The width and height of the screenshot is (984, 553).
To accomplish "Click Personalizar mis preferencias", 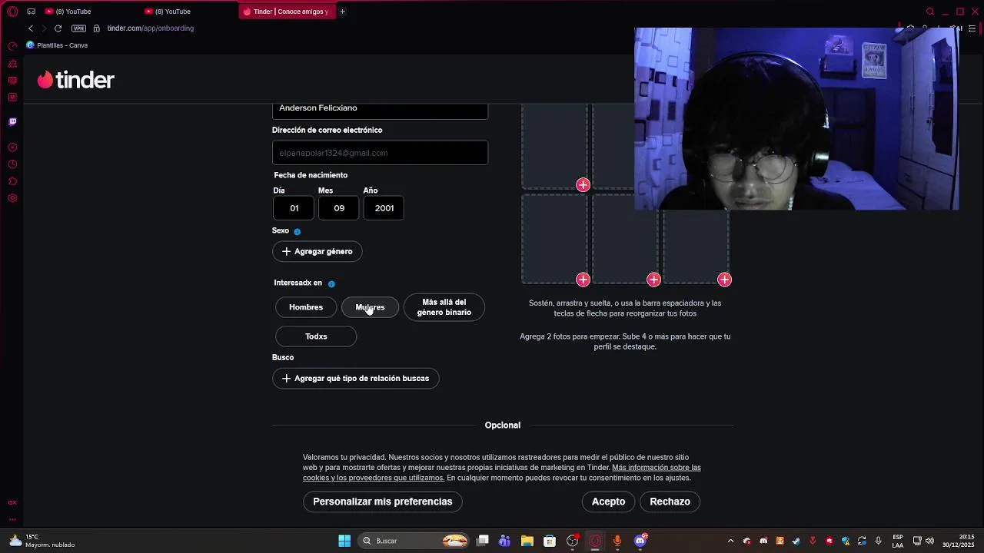I will click(x=382, y=502).
